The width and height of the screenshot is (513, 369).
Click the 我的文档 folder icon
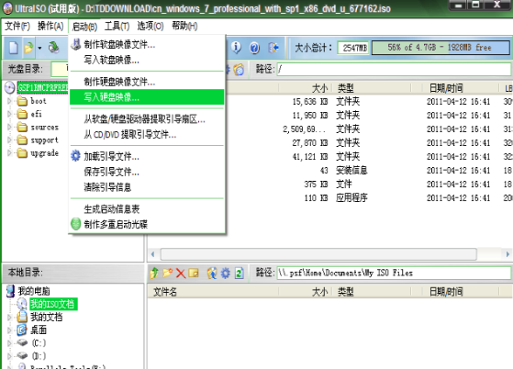(22, 317)
